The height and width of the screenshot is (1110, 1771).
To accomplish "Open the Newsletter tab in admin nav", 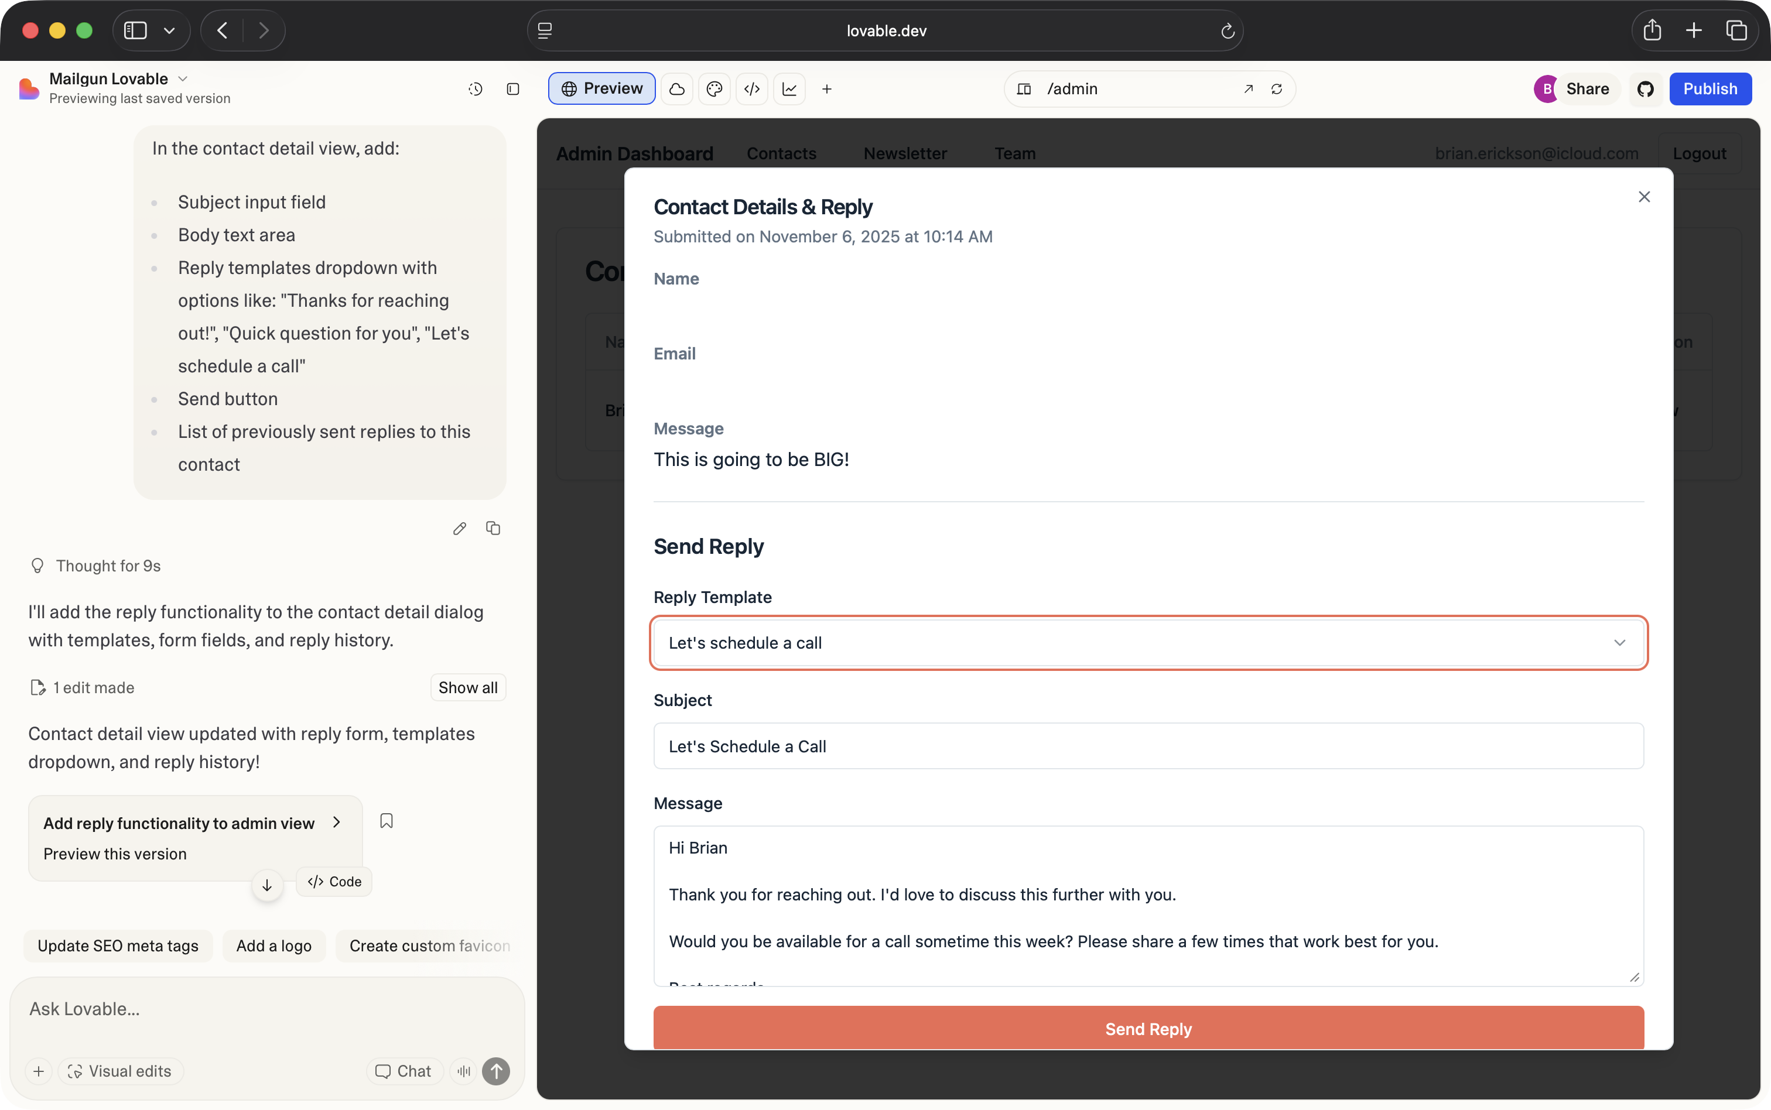I will click(905, 153).
